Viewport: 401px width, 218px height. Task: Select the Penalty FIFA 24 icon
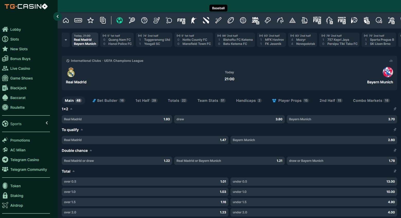tap(342, 20)
